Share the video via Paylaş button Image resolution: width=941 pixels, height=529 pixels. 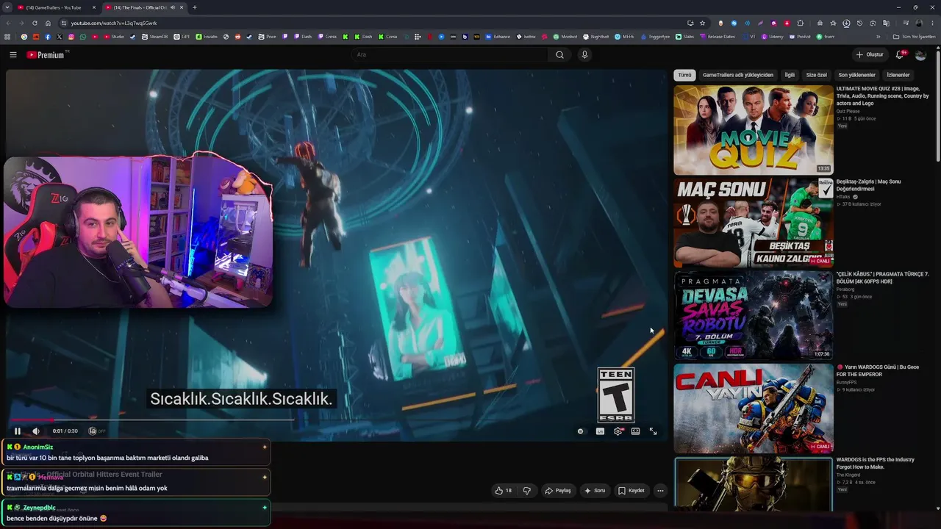[x=557, y=491]
